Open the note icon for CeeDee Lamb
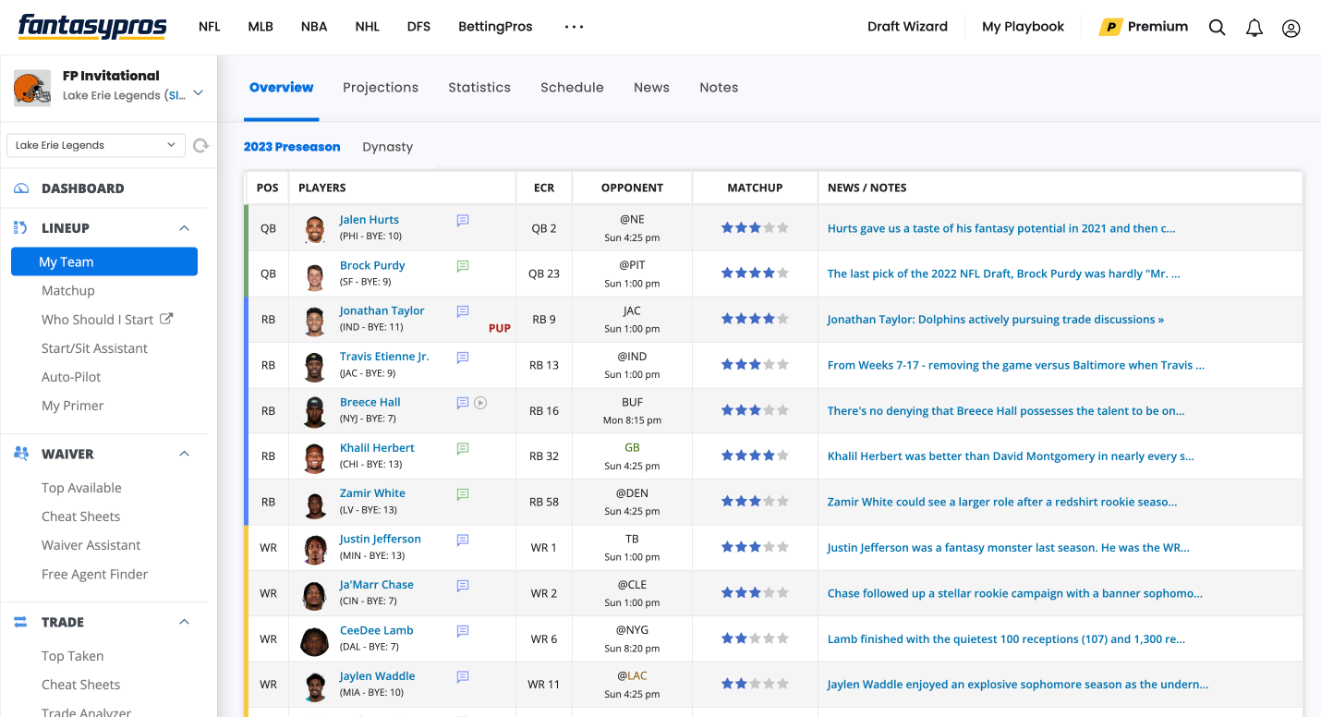Screen dimensions: 1321x717 tap(463, 631)
